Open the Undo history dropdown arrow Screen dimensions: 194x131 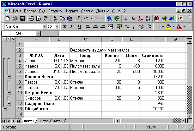pyautogui.click(x=91, y=19)
